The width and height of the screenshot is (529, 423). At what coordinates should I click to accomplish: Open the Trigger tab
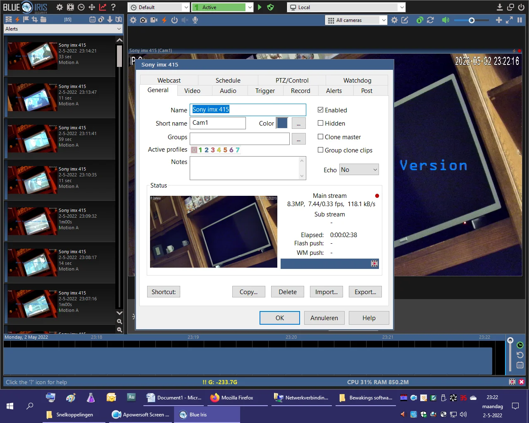tap(265, 90)
